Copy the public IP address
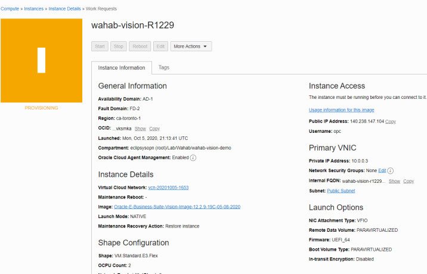Viewport: 427px width, 274px height. (x=391, y=122)
